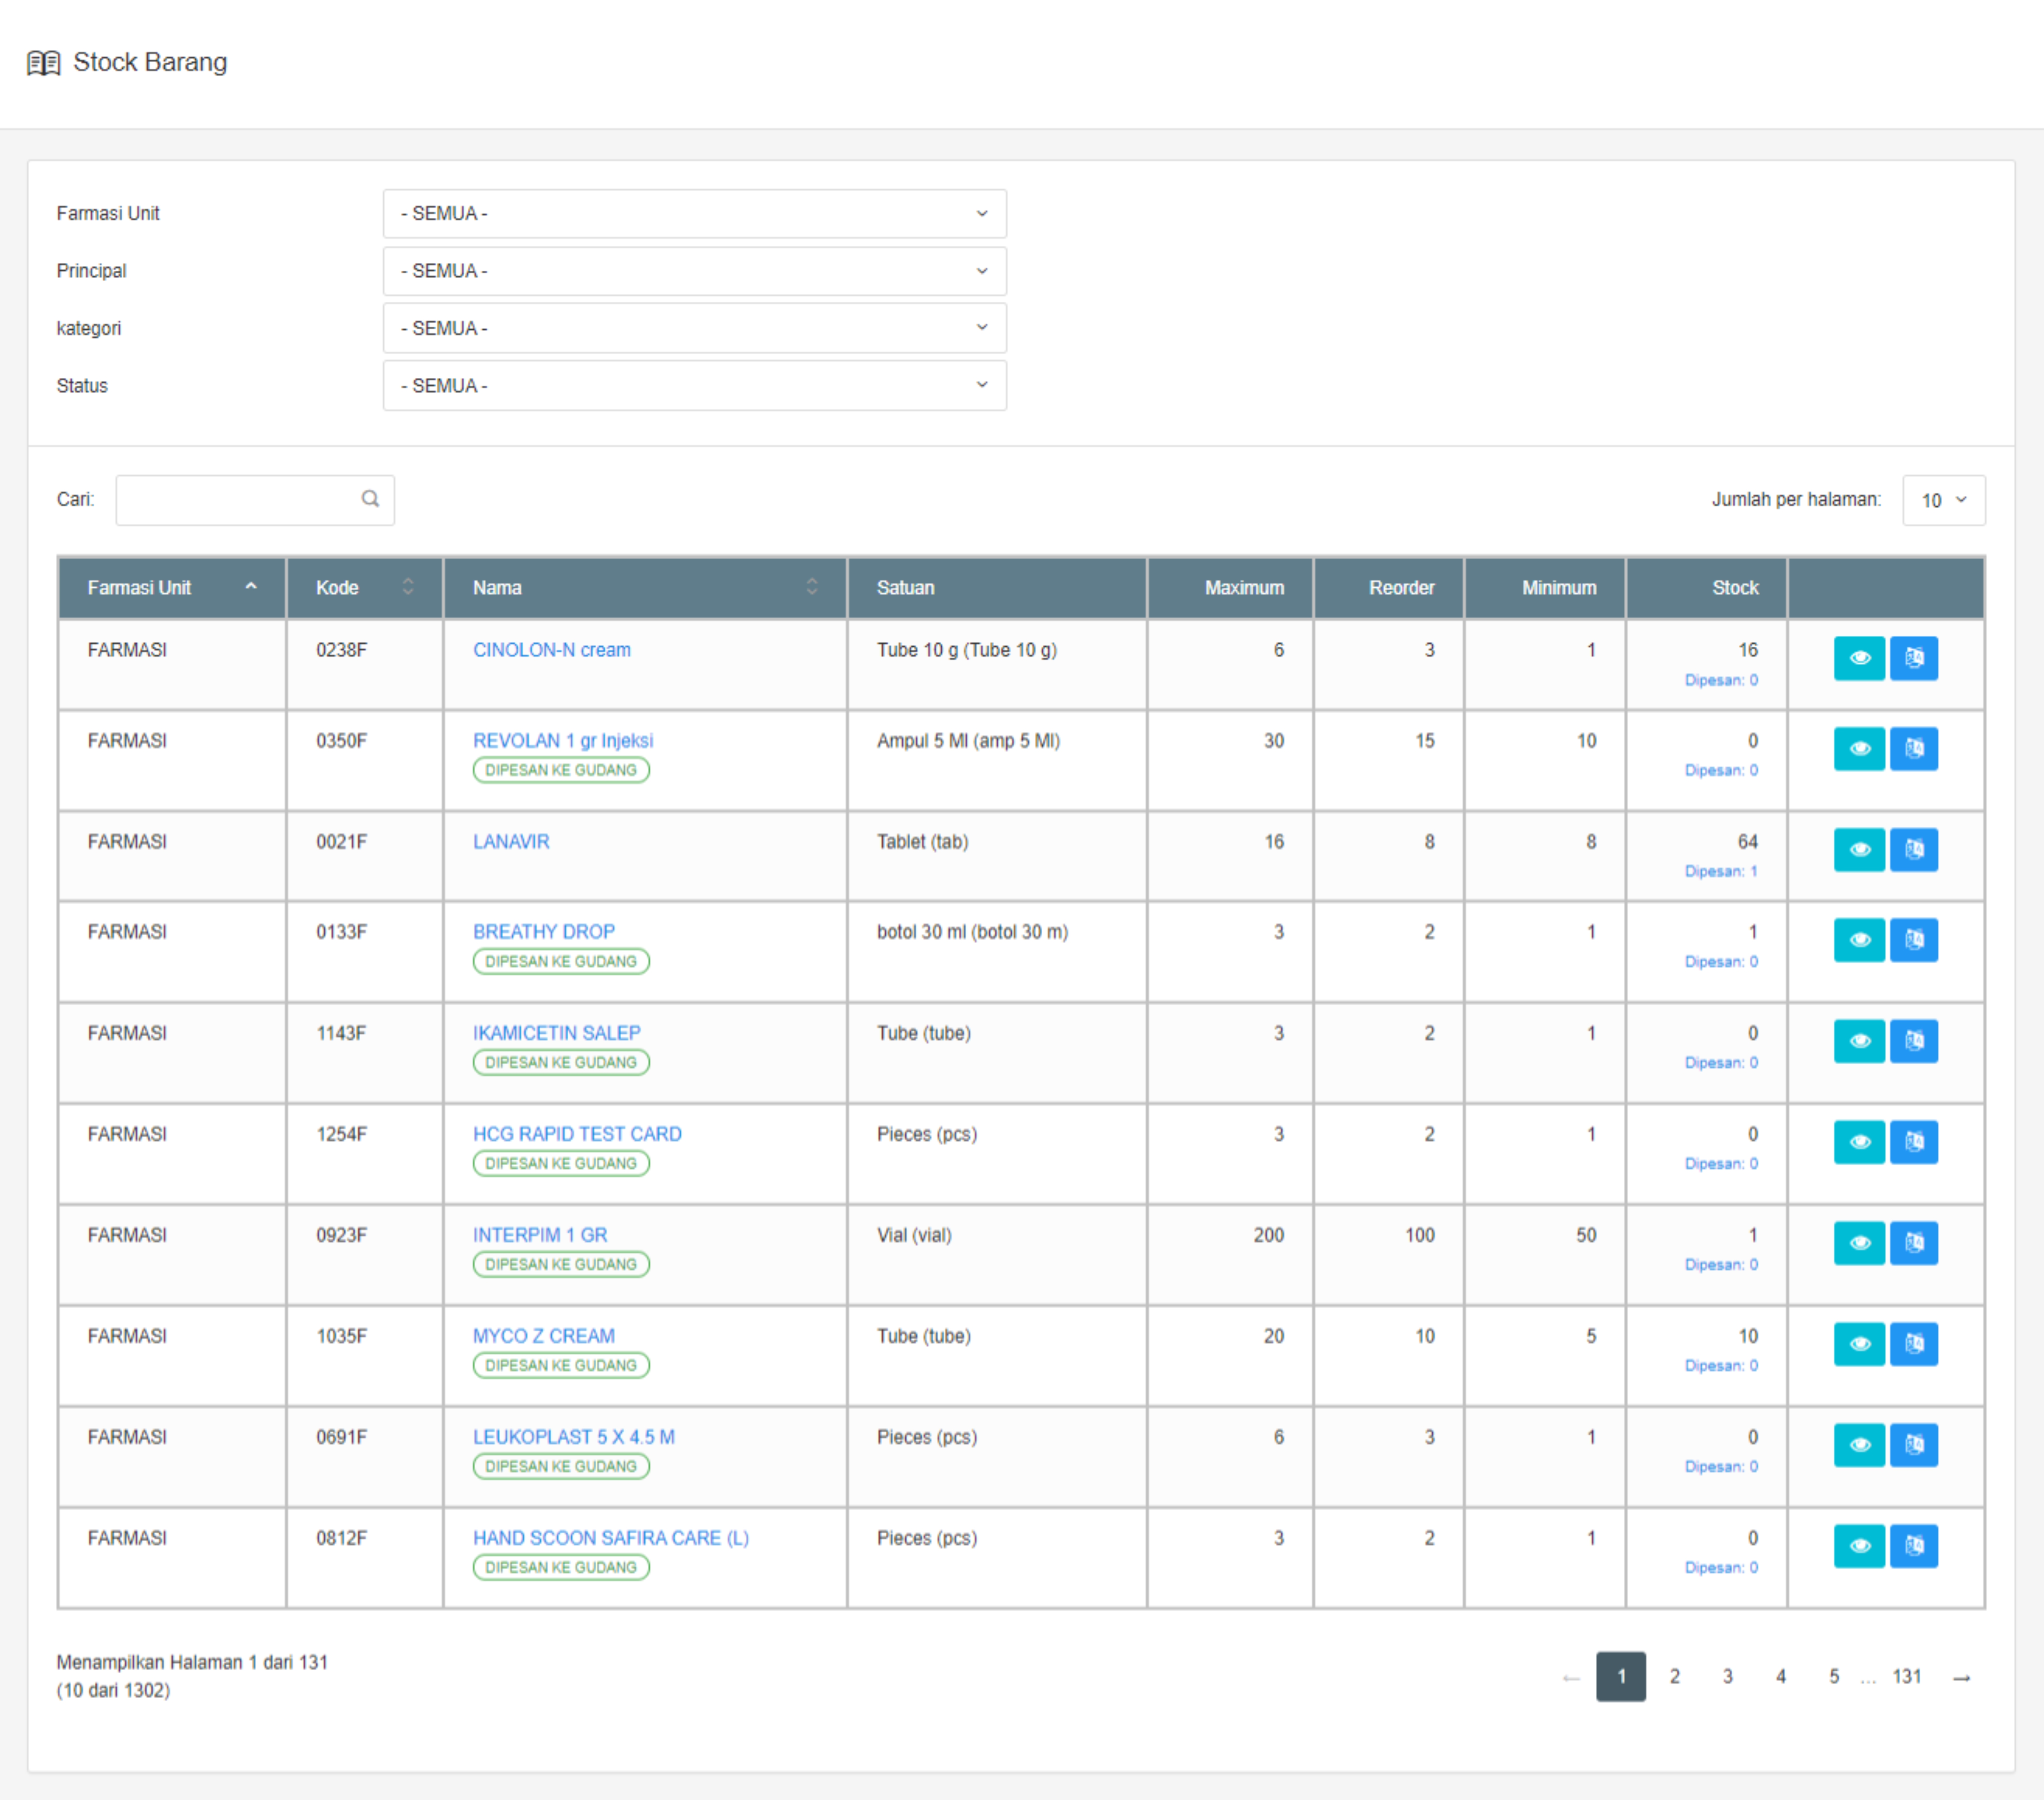Open the LEUKOPLAST 5 X 4.5 M link
The image size is (2044, 1800).
coord(573,1437)
